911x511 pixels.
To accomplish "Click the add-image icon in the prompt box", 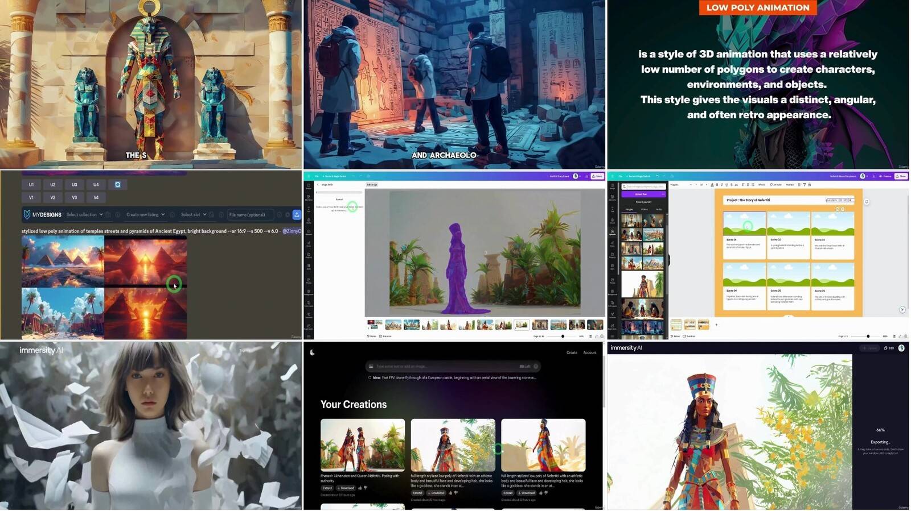I will [x=371, y=367].
